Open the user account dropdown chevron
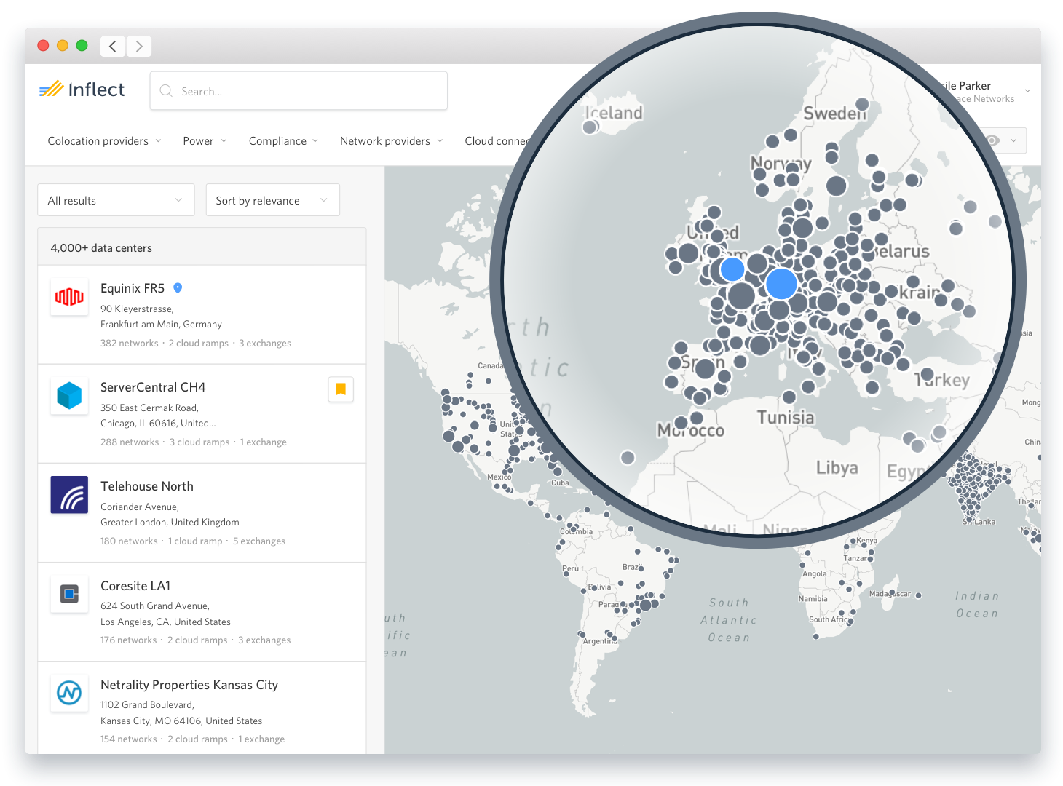Screen dimensions: 1063x786 pos(1027,91)
